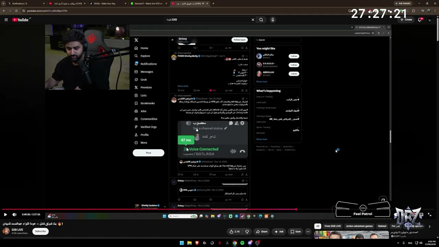Open YouTube notifications bell

(x=420, y=20)
